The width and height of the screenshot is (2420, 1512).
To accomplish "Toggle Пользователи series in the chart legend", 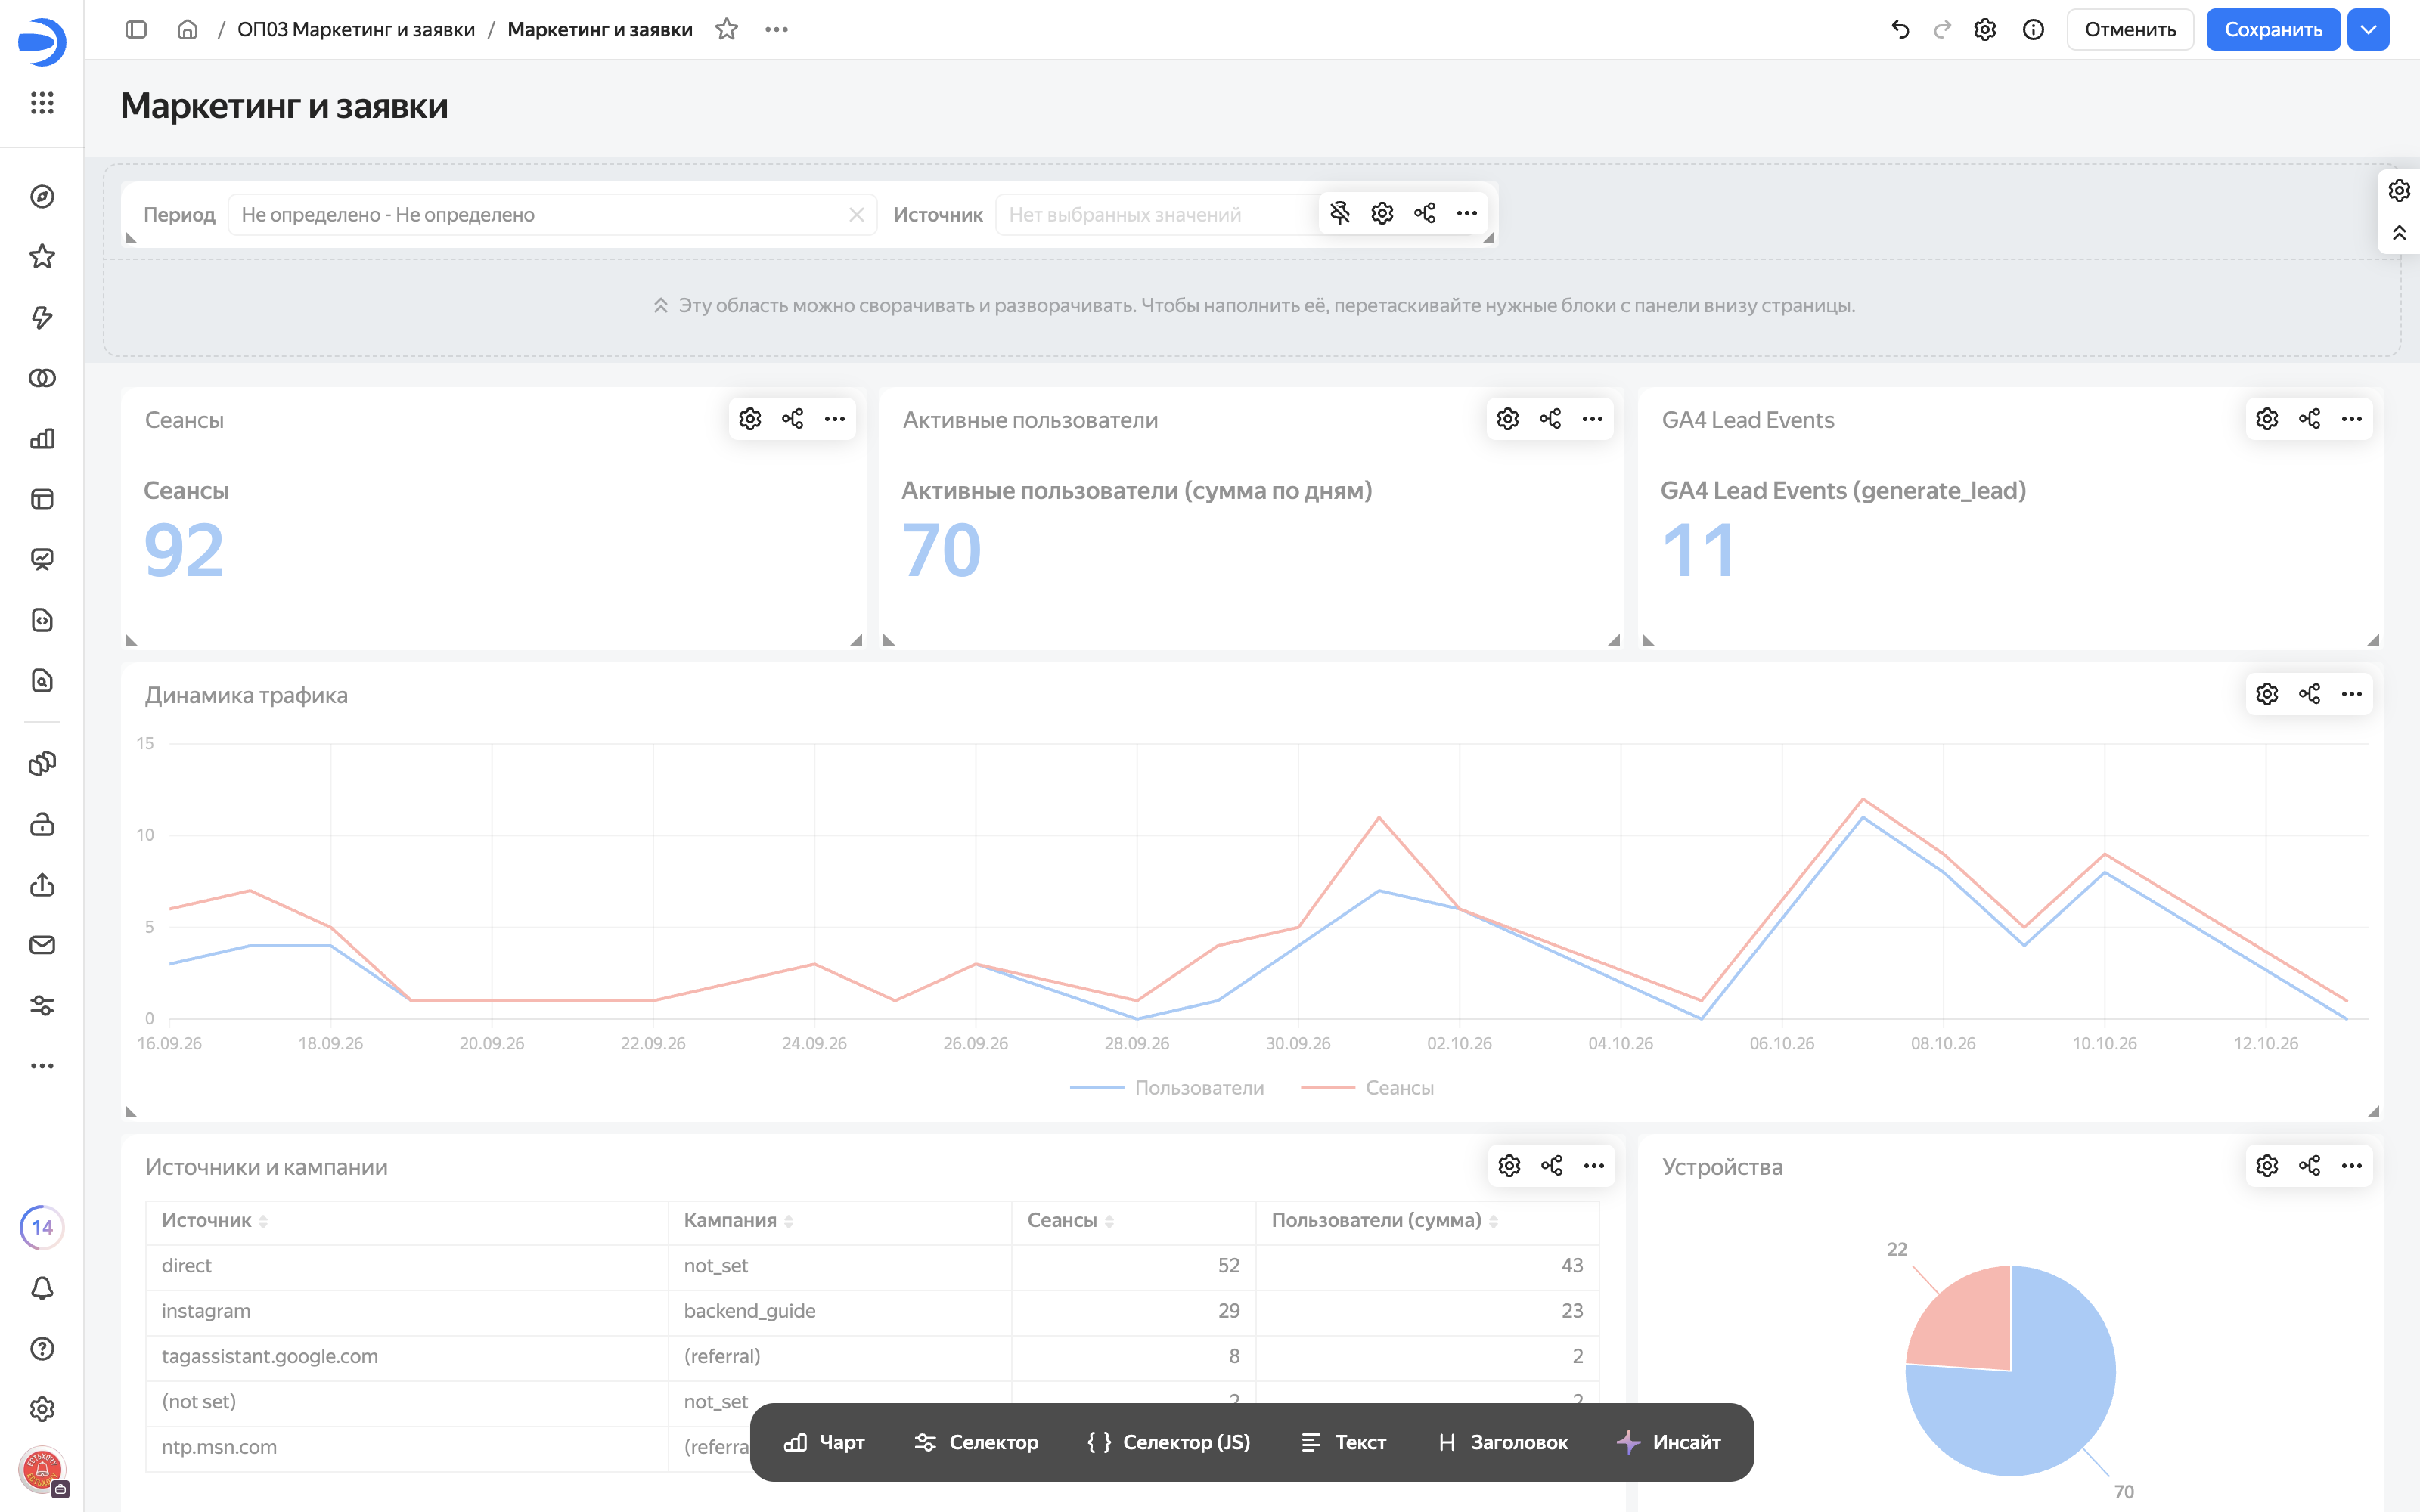I will point(1167,1088).
